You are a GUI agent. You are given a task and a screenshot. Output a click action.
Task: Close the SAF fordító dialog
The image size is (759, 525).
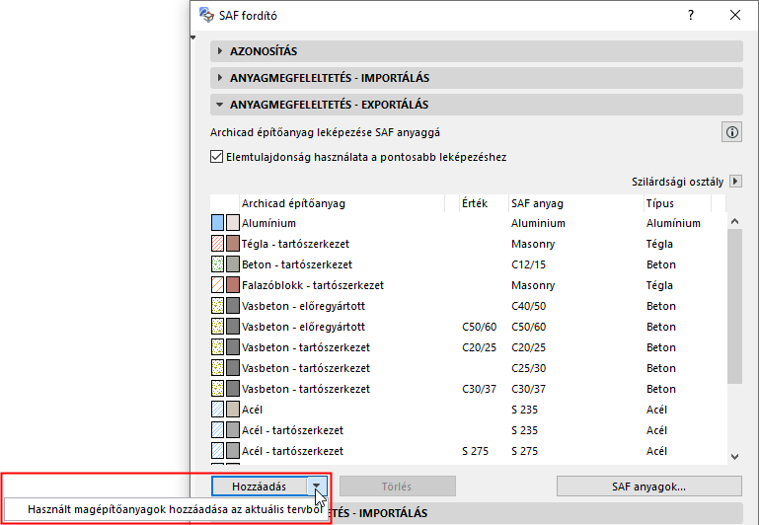[734, 15]
